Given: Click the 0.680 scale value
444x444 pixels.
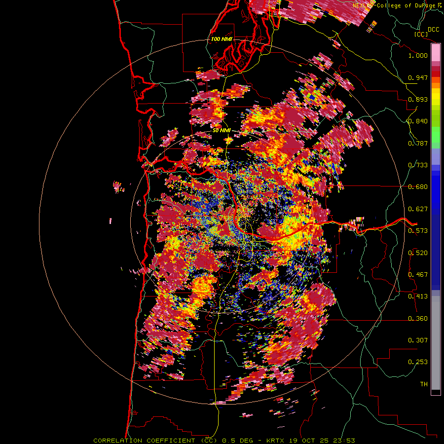Looking at the screenshot, I should 418,187.
